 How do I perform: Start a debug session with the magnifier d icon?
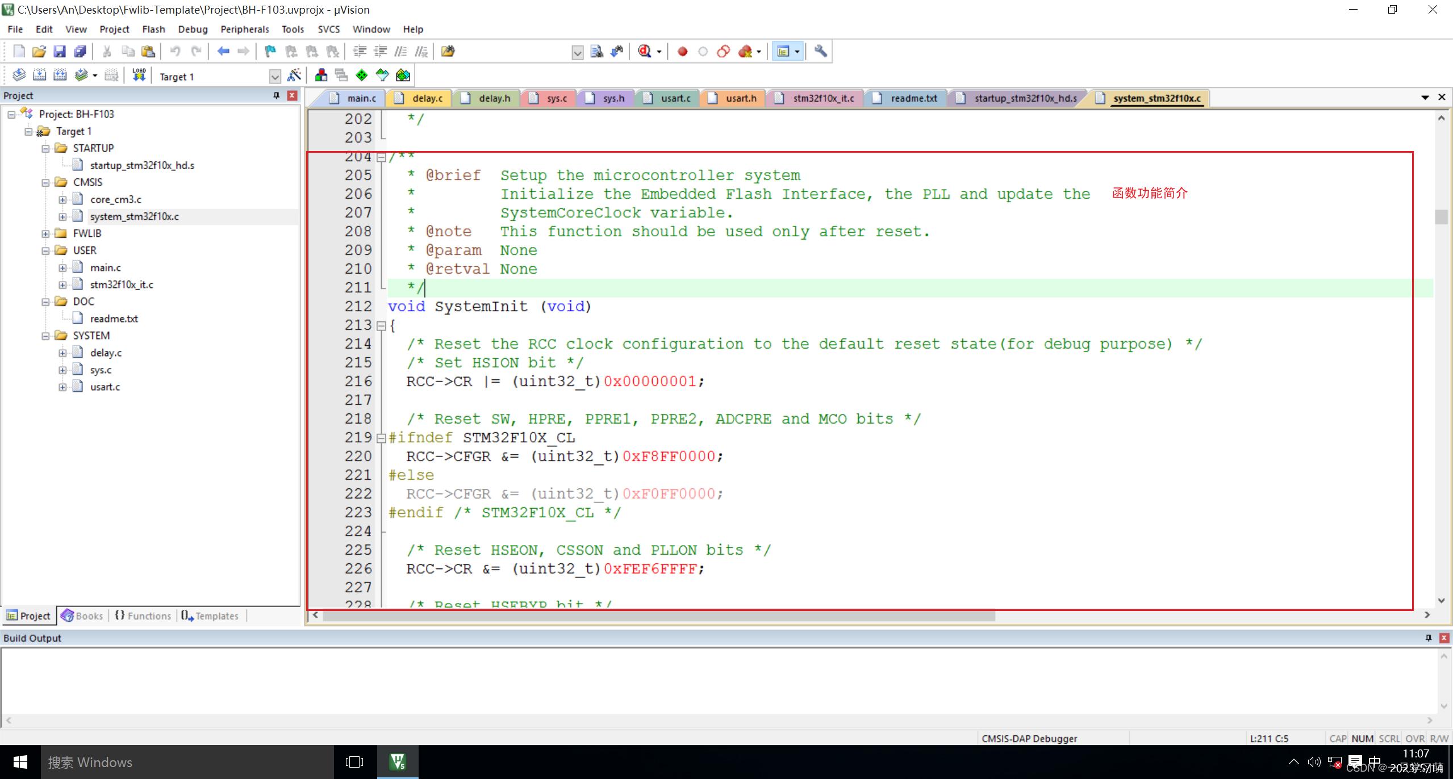[x=644, y=52]
